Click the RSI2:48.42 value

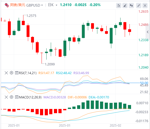click(x=64, y=73)
